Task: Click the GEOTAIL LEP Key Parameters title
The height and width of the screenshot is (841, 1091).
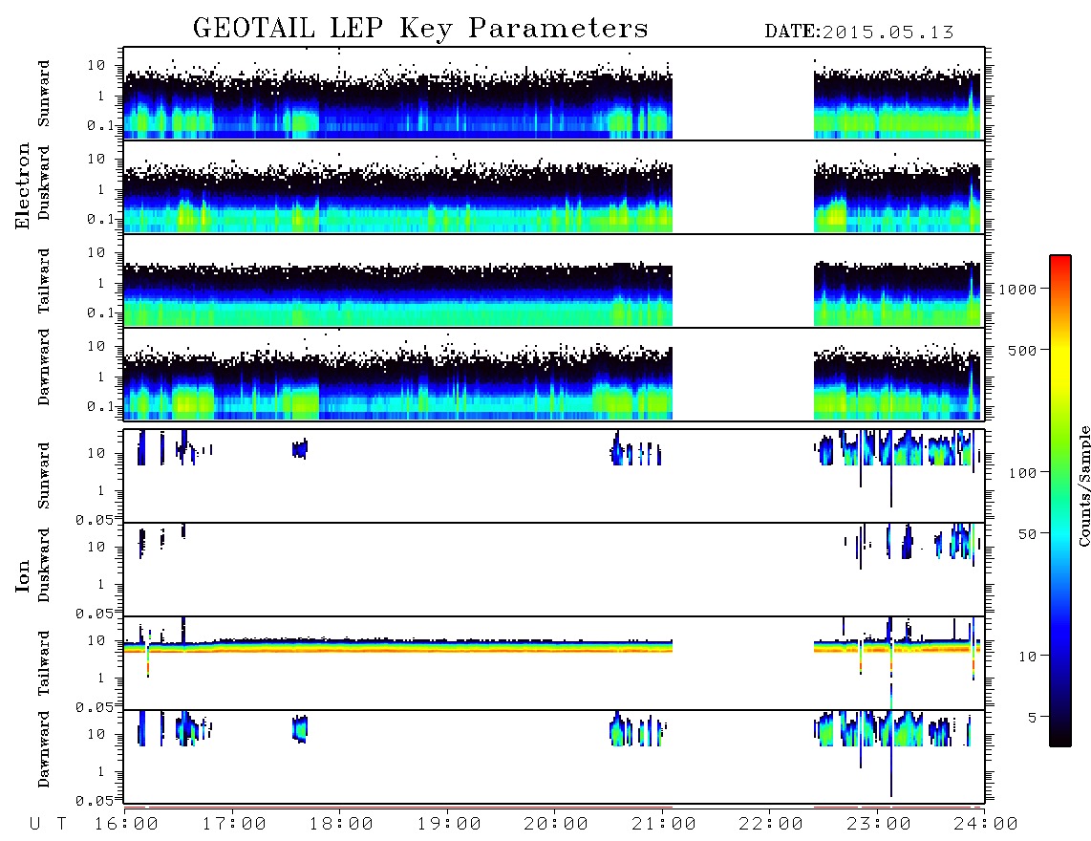Action: [x=420, y=29]
